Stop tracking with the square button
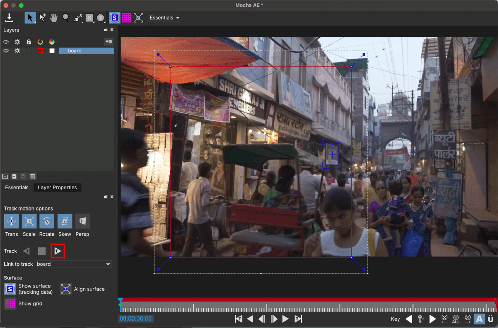 tap(42, 251)
